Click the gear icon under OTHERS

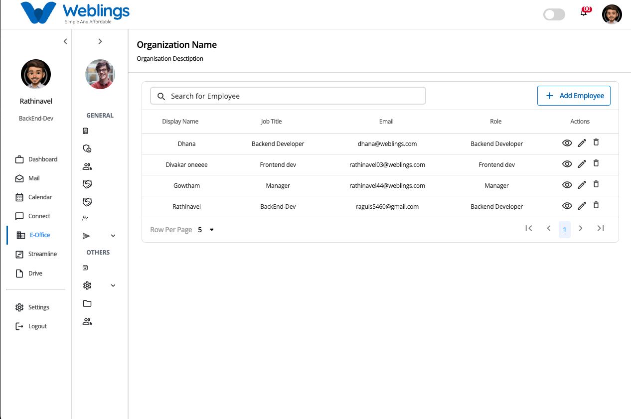(x=87, y=285)
